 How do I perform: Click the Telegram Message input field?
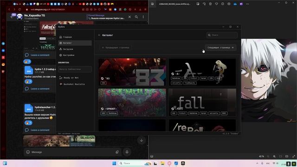click(x=72, y=152)
